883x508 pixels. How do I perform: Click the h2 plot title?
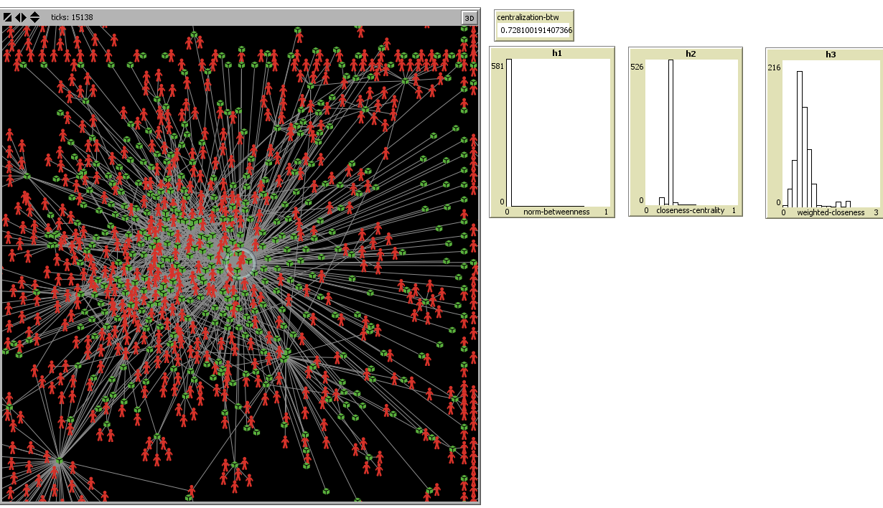click(x=690, y=53)
